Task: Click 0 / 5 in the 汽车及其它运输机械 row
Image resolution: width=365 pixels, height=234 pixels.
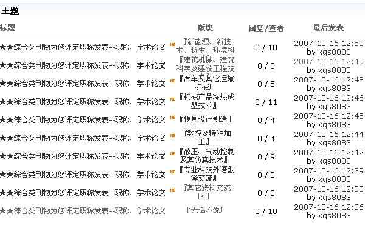Action: pos(266,84)
